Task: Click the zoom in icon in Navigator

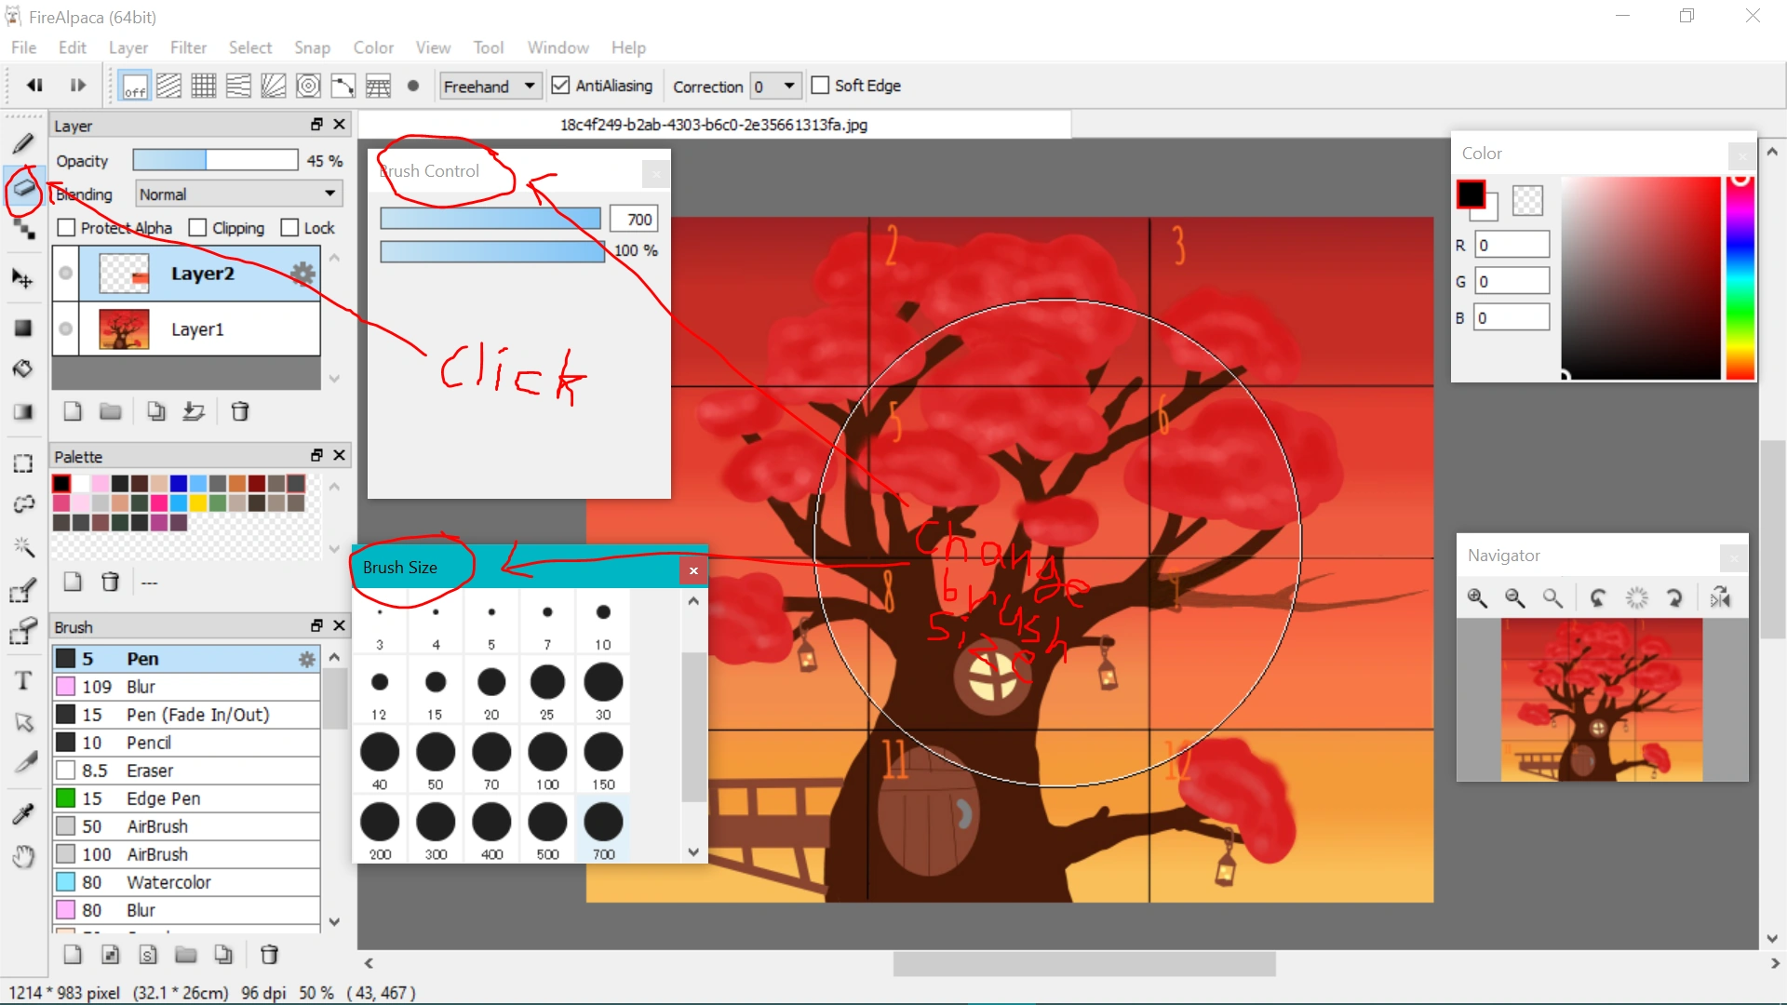Action: click(x=1477, y=597)
